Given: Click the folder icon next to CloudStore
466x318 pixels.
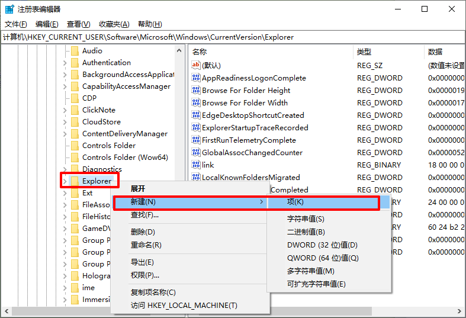Looking at the screenshot, I should [x=75, y=122].
